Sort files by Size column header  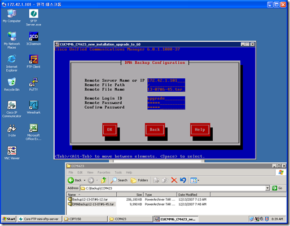130,194
